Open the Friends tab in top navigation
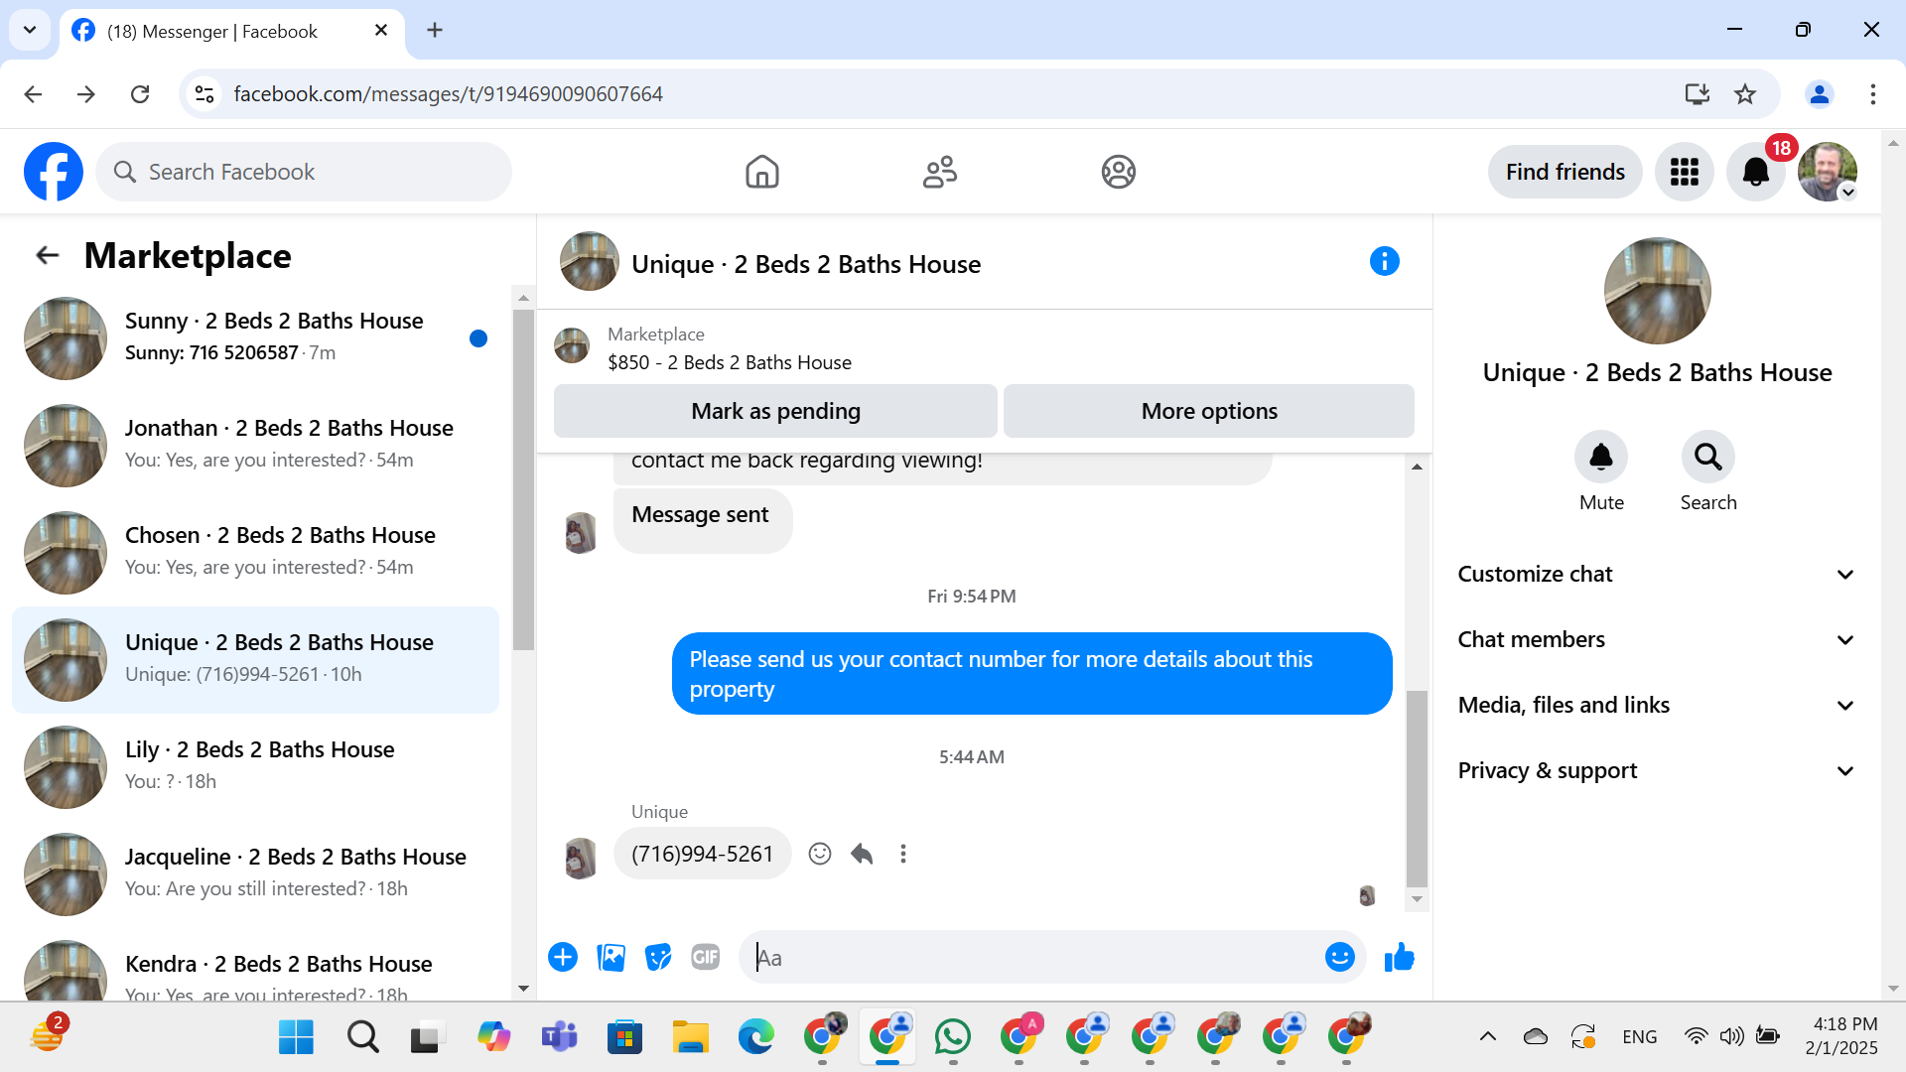 939,172
